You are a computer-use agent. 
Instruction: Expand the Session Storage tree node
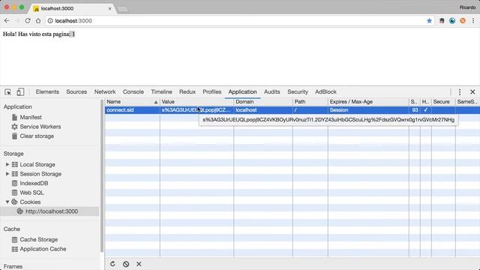(x=7, y=174)
